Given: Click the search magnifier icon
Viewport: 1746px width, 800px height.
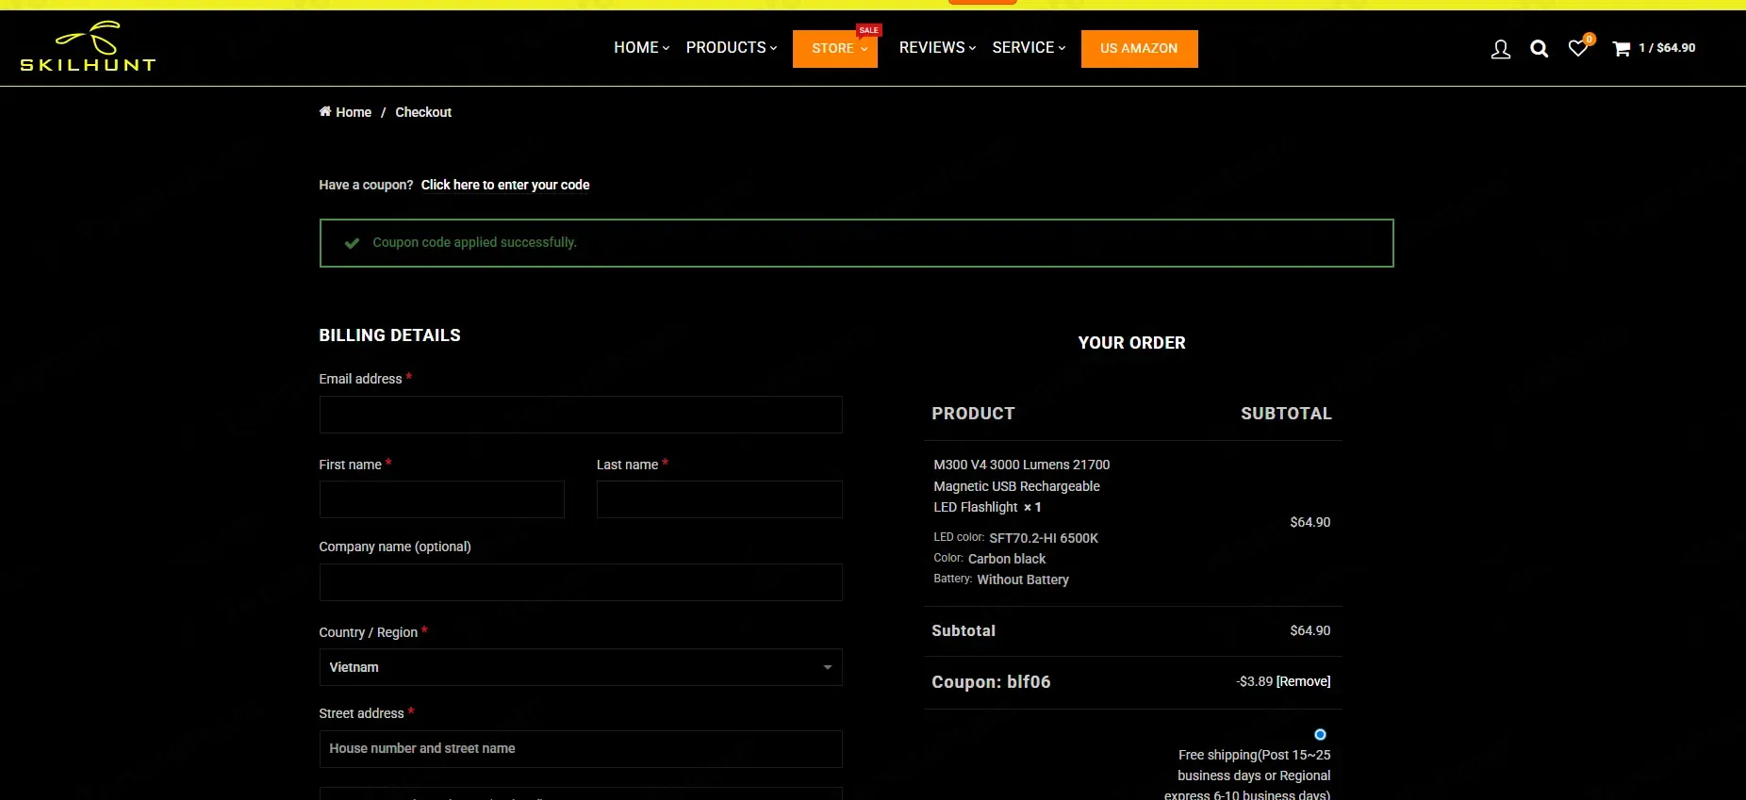Looking at the screenshot, I should coord(1539,49).
